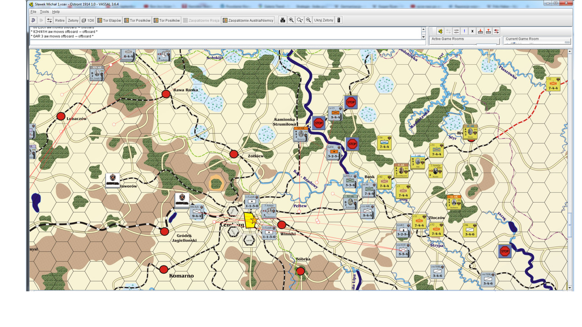
Task: Click the red town marker at Bóbrka
Action: [x=300, y=271]
